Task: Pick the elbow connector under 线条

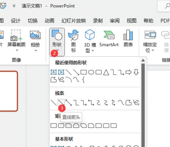Action: pos(76,103)
